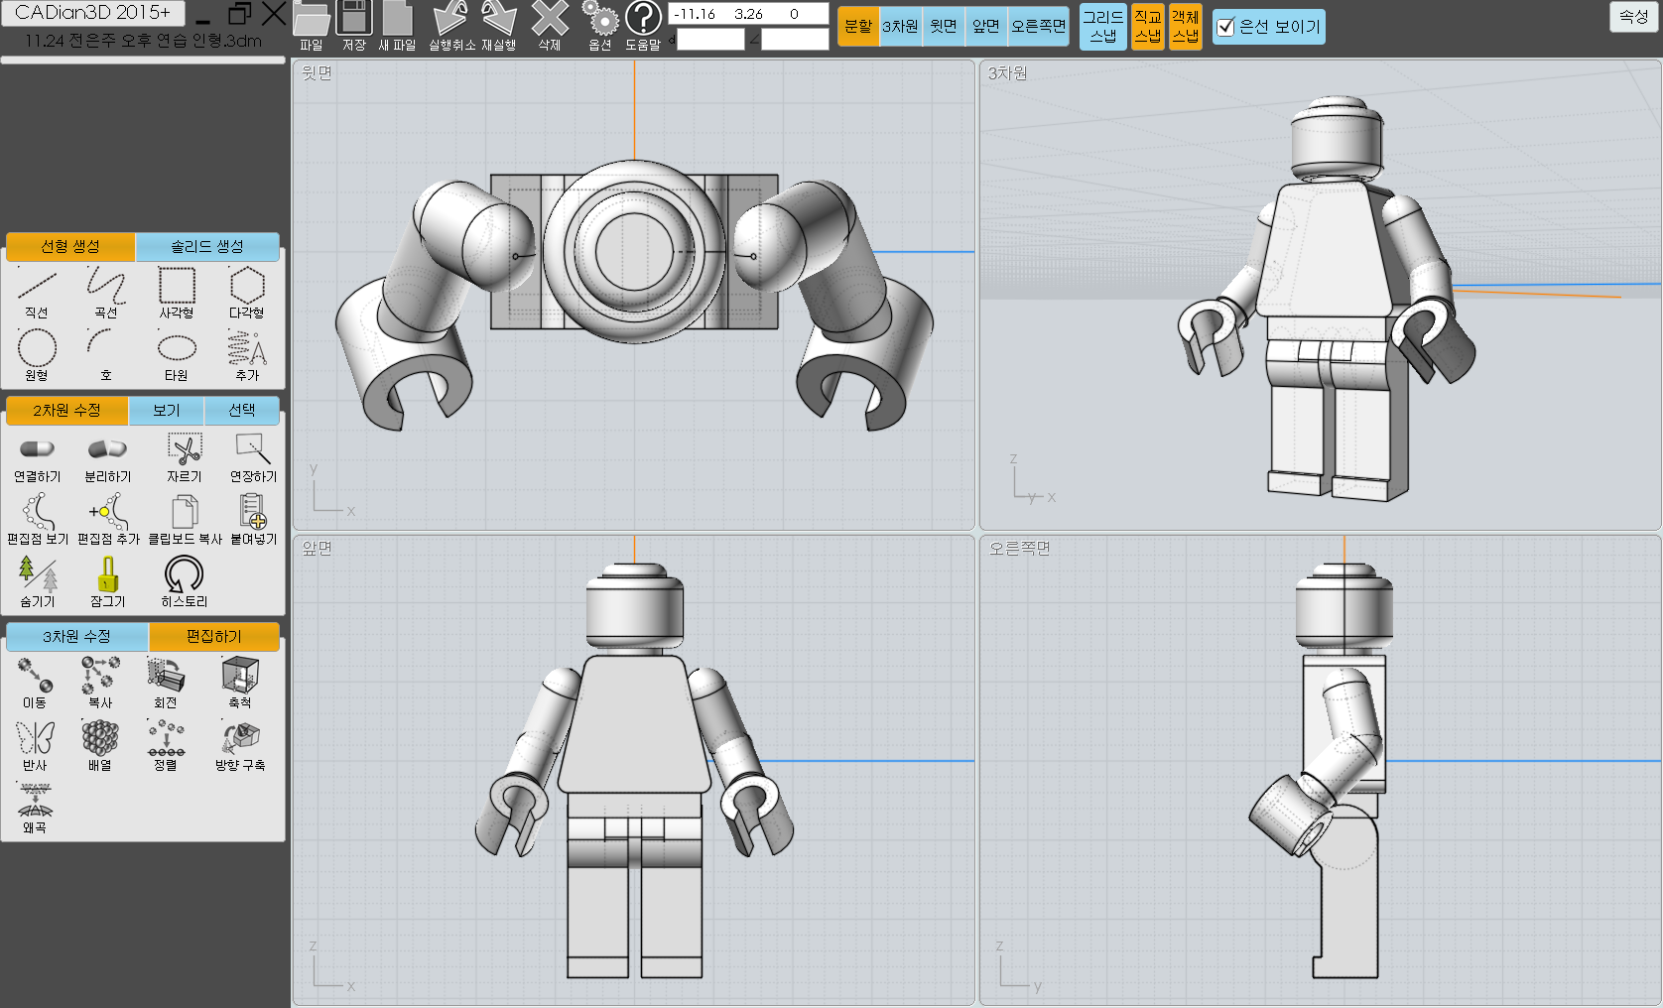Open the 파일 (File) folder icon
This screenshot has height=1008, width=1663.
click(x=312, y=19)
